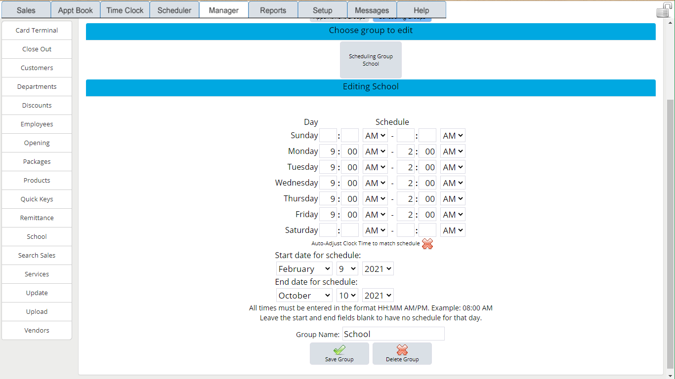Screen dimensions: 675x379
Task: Click Tuesday end hour field showing 2
Action: 406,167
